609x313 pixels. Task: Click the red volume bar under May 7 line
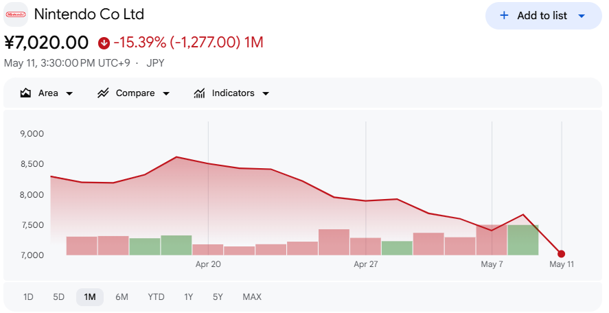click(492, 240)
